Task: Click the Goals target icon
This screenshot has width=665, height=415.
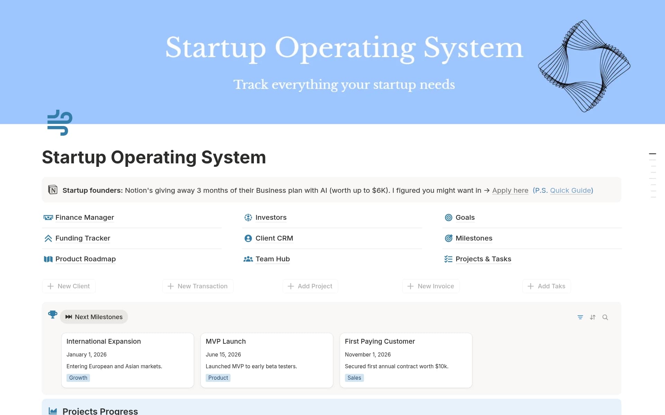Action: [x=448, y=217]
